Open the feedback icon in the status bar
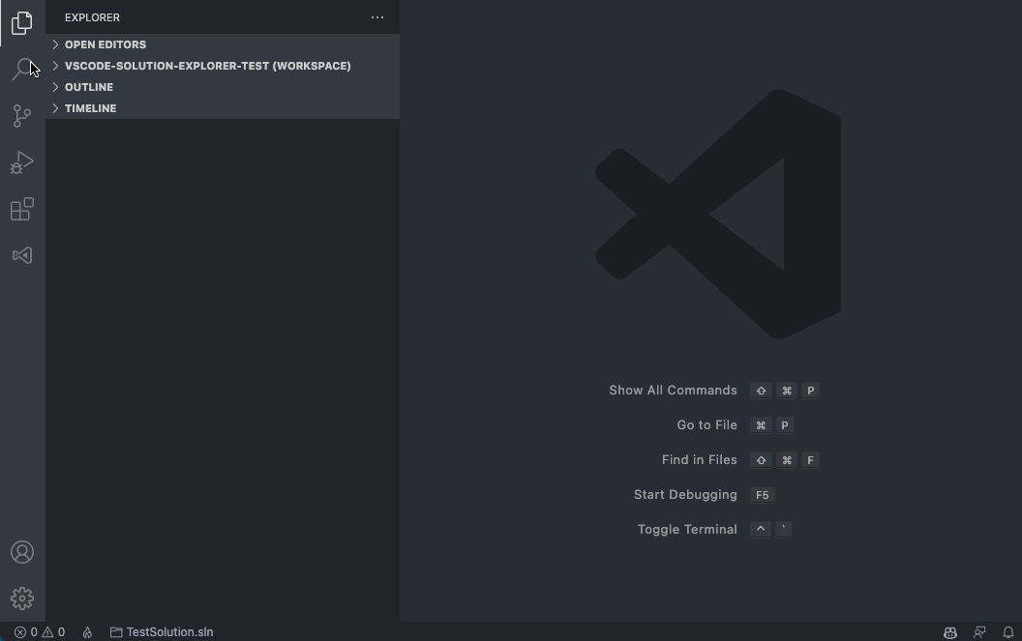The width and height of the screenshot is (1022, 641). pos(979,632)
